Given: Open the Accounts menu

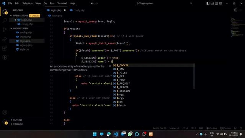Looking at the screenshot, I should tap(5, 112).
